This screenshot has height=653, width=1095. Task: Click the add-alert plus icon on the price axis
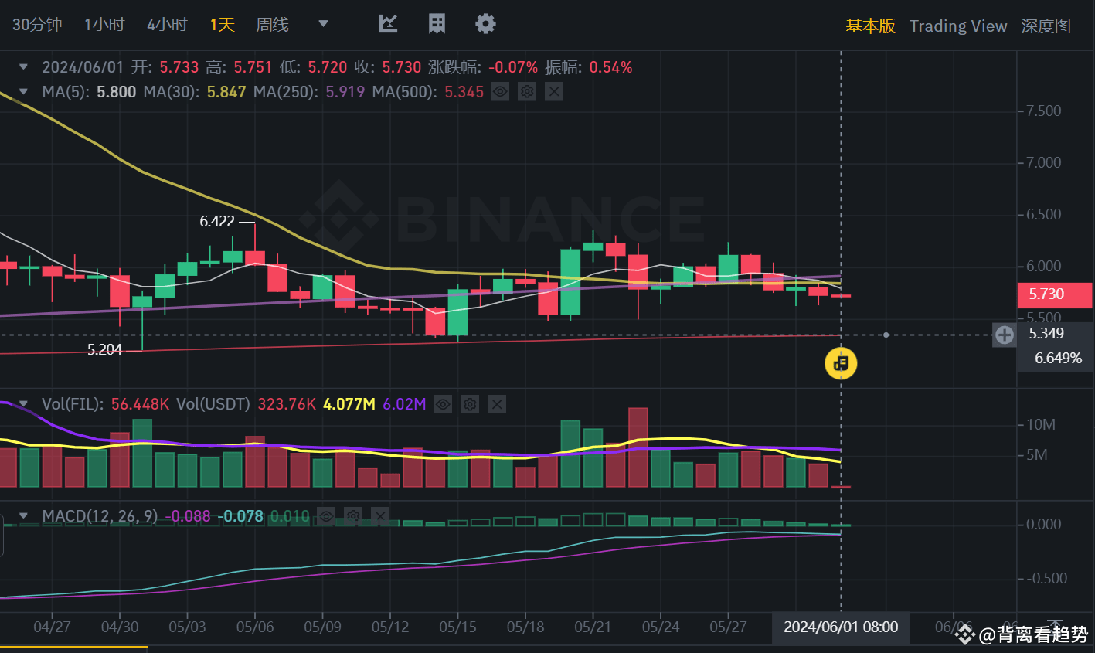tap(1004, 335)
